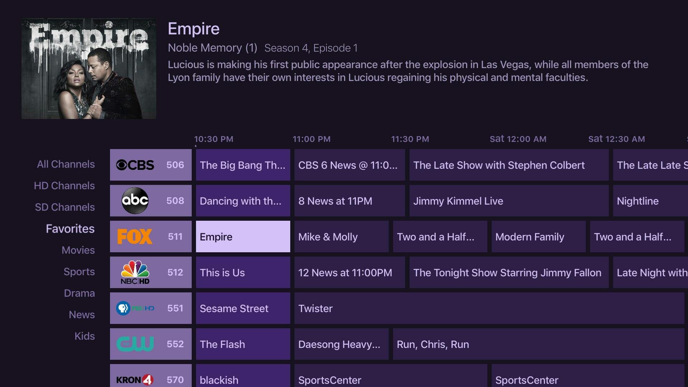
Task: Select the CBS channel icon
Action: point(134,164)
